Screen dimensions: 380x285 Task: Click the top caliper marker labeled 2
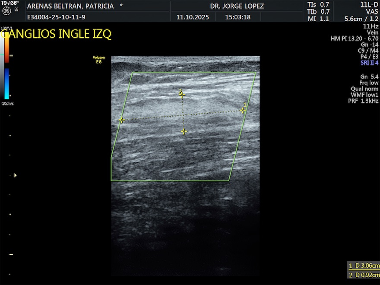(182, 95)
